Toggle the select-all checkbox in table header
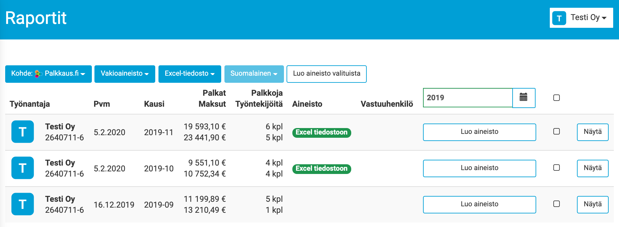Screen dimensions: 619x227 pos(556,98)
